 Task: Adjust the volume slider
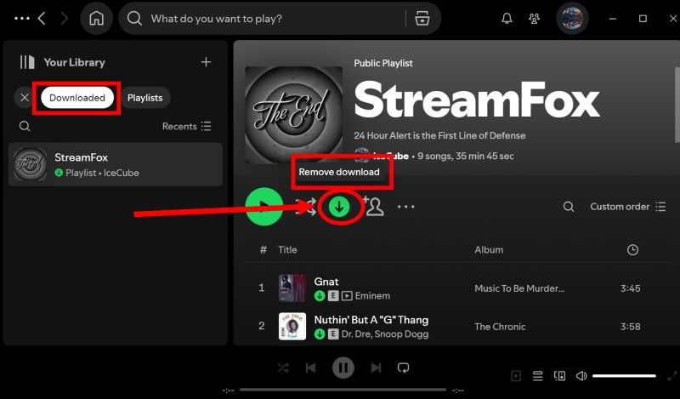pyautogui.click(x=624, y=376)
